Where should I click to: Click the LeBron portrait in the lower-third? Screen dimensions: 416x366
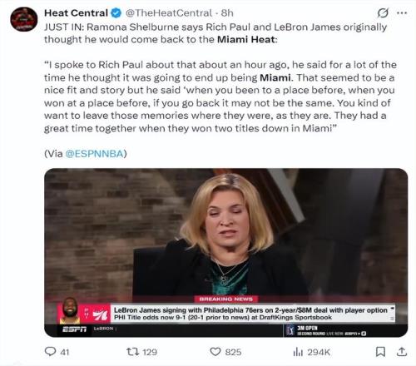coord(69,310)
